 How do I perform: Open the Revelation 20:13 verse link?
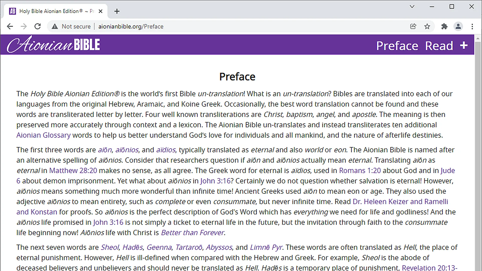430,268
